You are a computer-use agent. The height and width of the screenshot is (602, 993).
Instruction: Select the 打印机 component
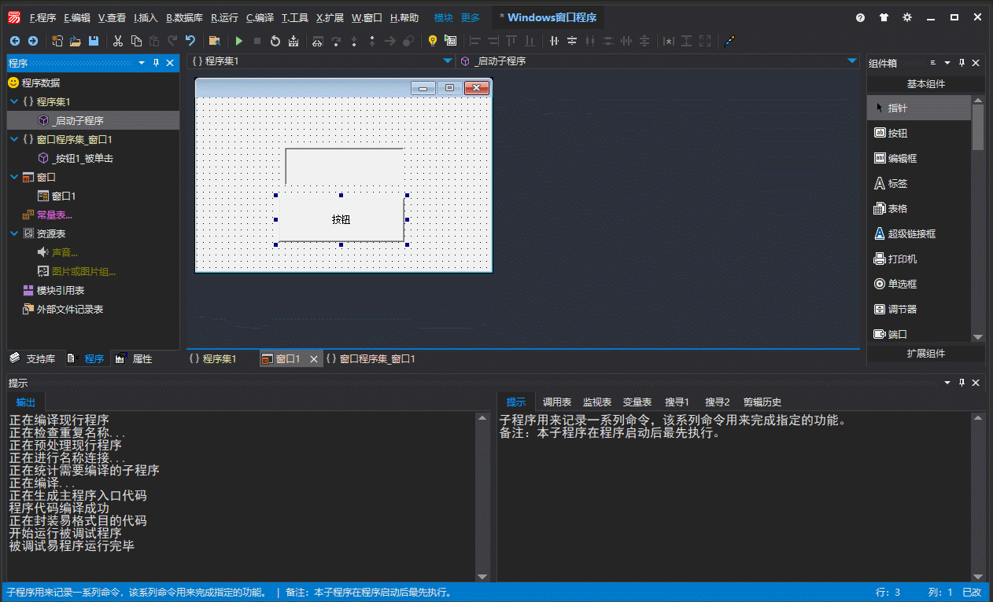point(919,259)
